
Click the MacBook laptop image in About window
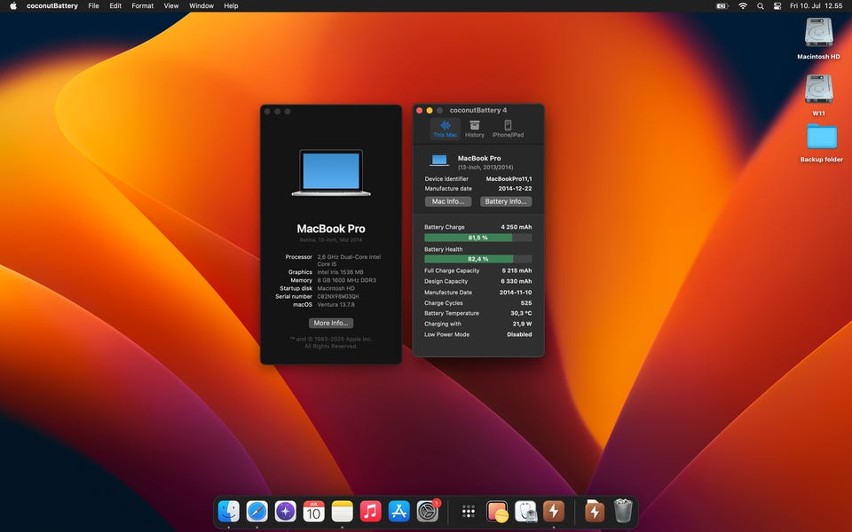331,173
